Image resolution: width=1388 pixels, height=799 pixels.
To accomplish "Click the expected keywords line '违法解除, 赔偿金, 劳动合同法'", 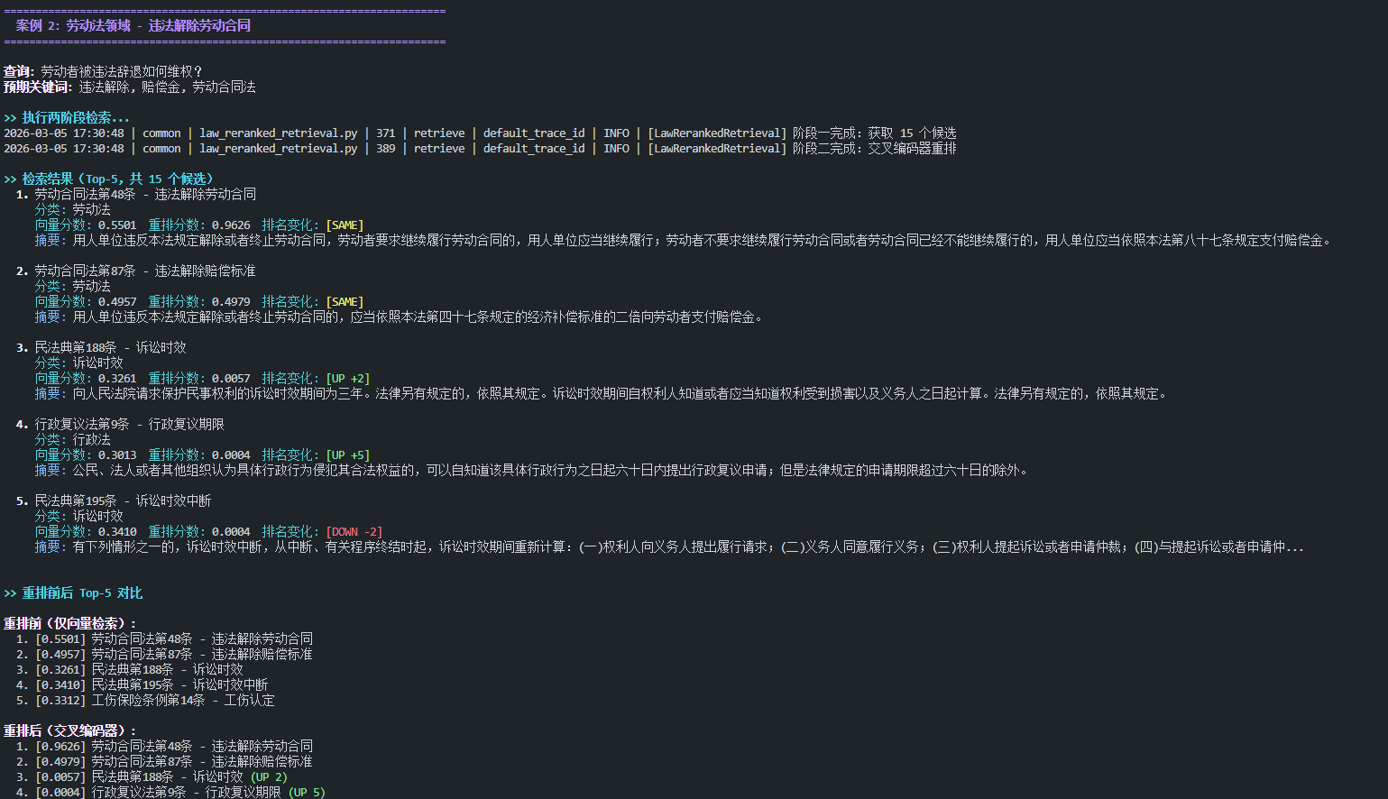I will coord(167,87).
